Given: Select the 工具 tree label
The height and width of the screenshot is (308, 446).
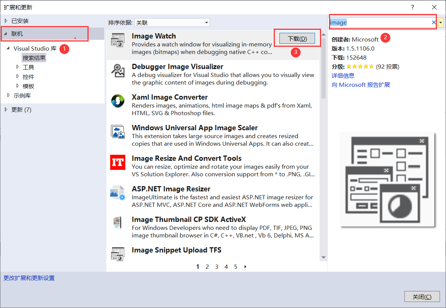Looking at the screenshot, I should tap(28, 67).
